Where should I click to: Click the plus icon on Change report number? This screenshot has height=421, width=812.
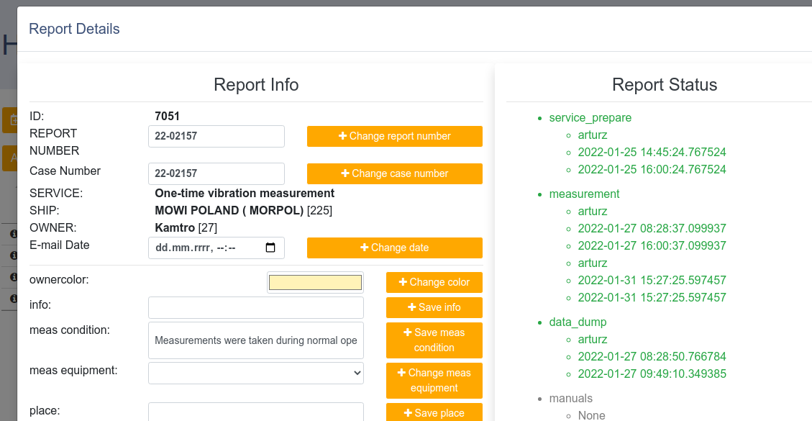coord(343,136)
